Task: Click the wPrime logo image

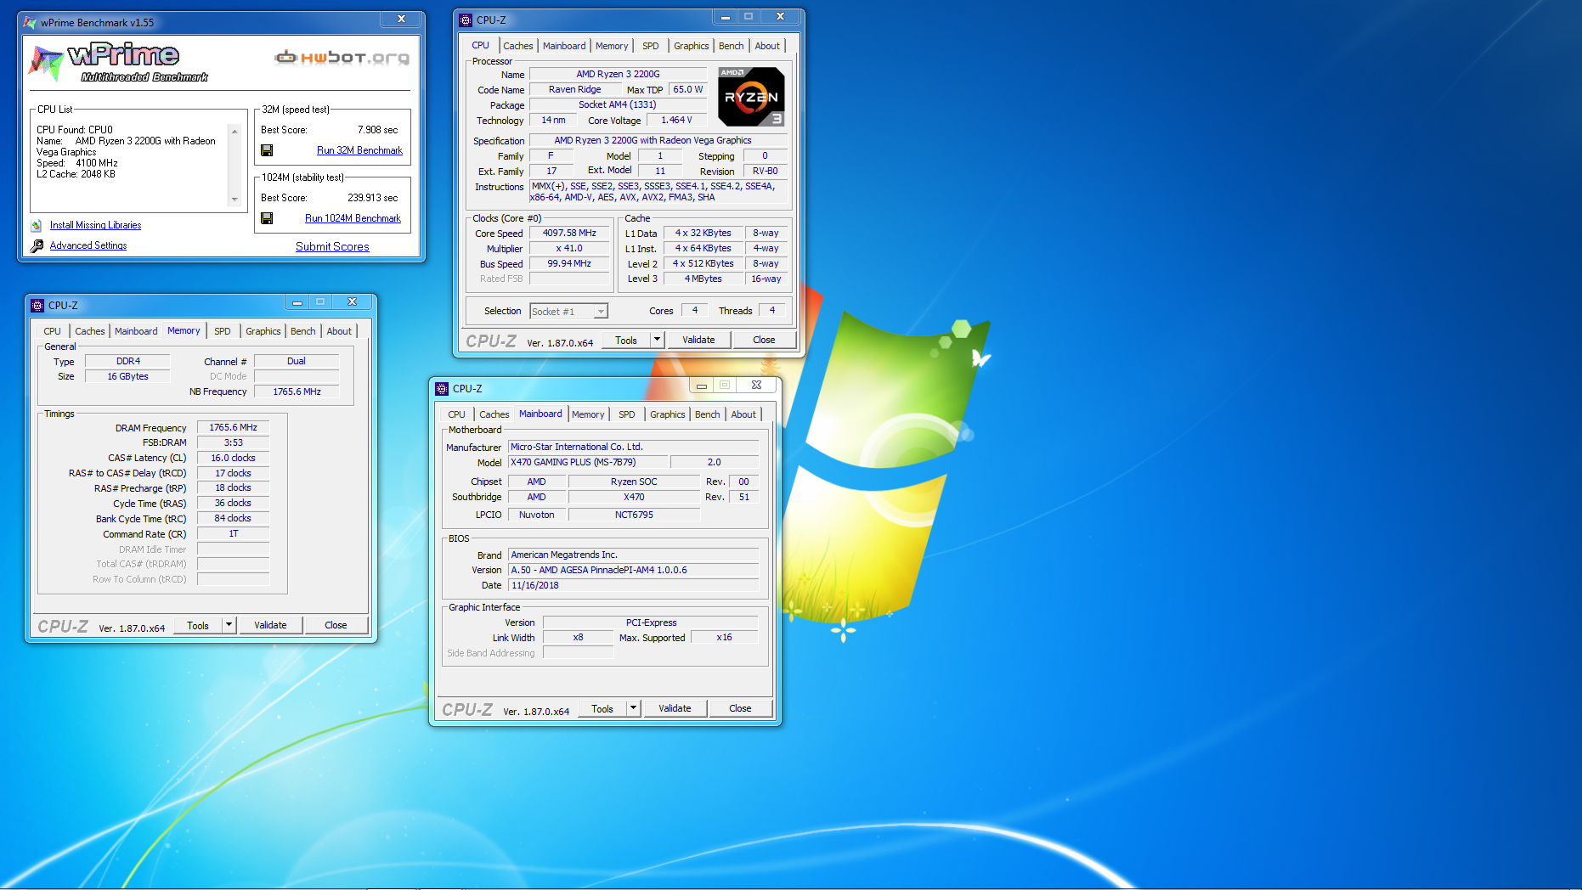Action: pyautogui.click(x=119, y=62)
